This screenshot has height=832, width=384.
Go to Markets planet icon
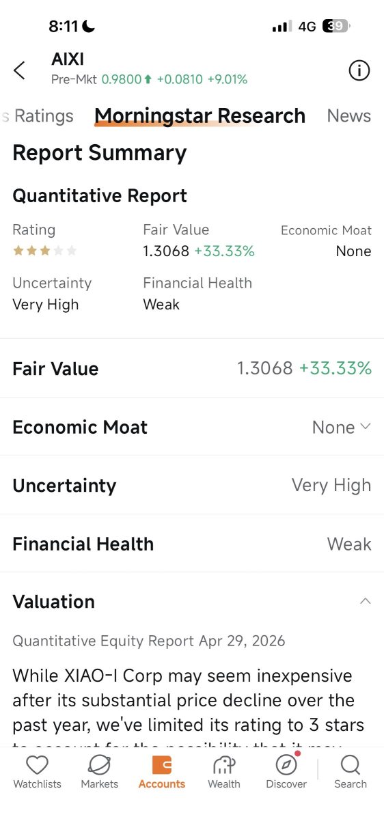(x=99, y=764)
